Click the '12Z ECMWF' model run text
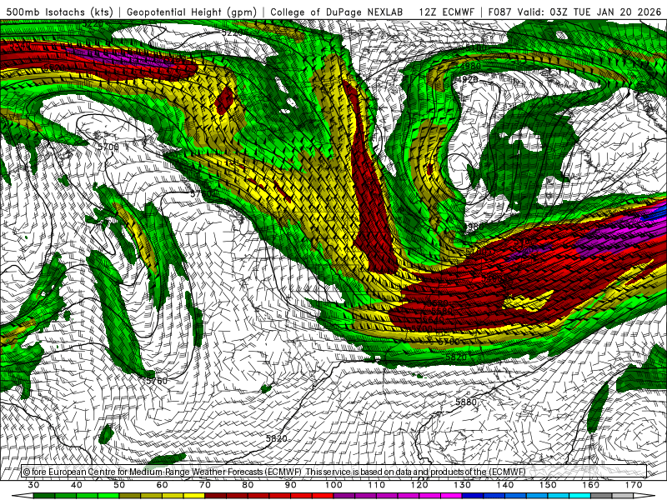The height and width of the screenshot is (500, 667). coord(446,12)
